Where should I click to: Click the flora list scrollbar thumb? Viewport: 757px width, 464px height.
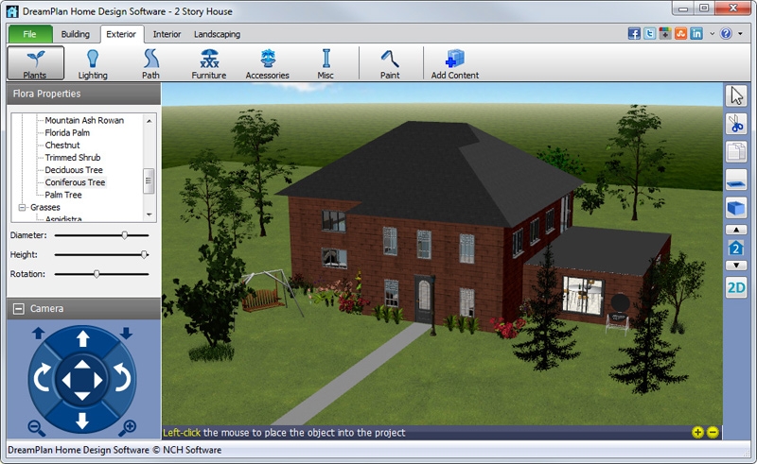(150, 180)
